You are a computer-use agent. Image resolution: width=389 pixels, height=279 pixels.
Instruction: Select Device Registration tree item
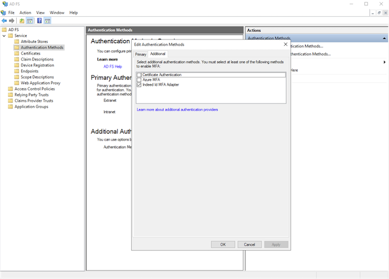pyautogui.click(x=38, y=65)
